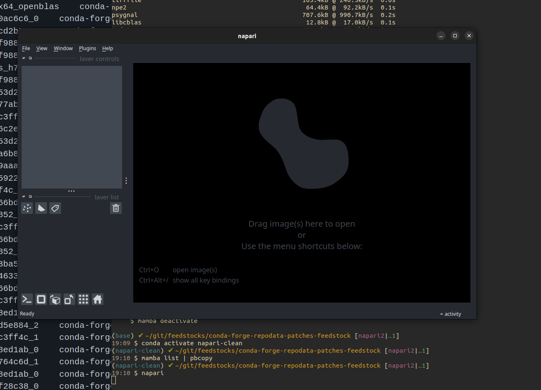Transpose displayed dimensions button
The width and height of the screenshot is (541, 390).
click(x=69, y=299)
